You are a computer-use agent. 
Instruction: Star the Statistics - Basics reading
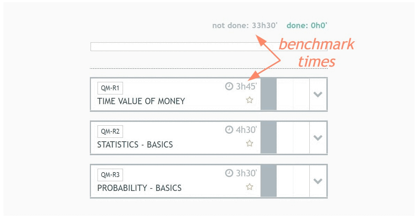click(x=249, y=143)
